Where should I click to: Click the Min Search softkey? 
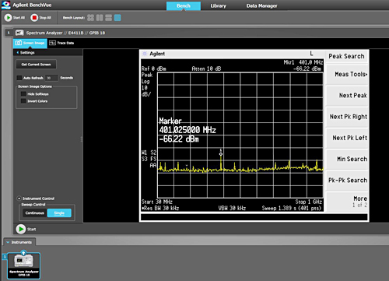pyautogui.click(x=347, y=159)
